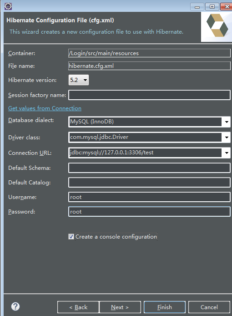The height and width of the screenshot is (316, 232).
Task: Click the wizard description text
Action: coord(96,32)
